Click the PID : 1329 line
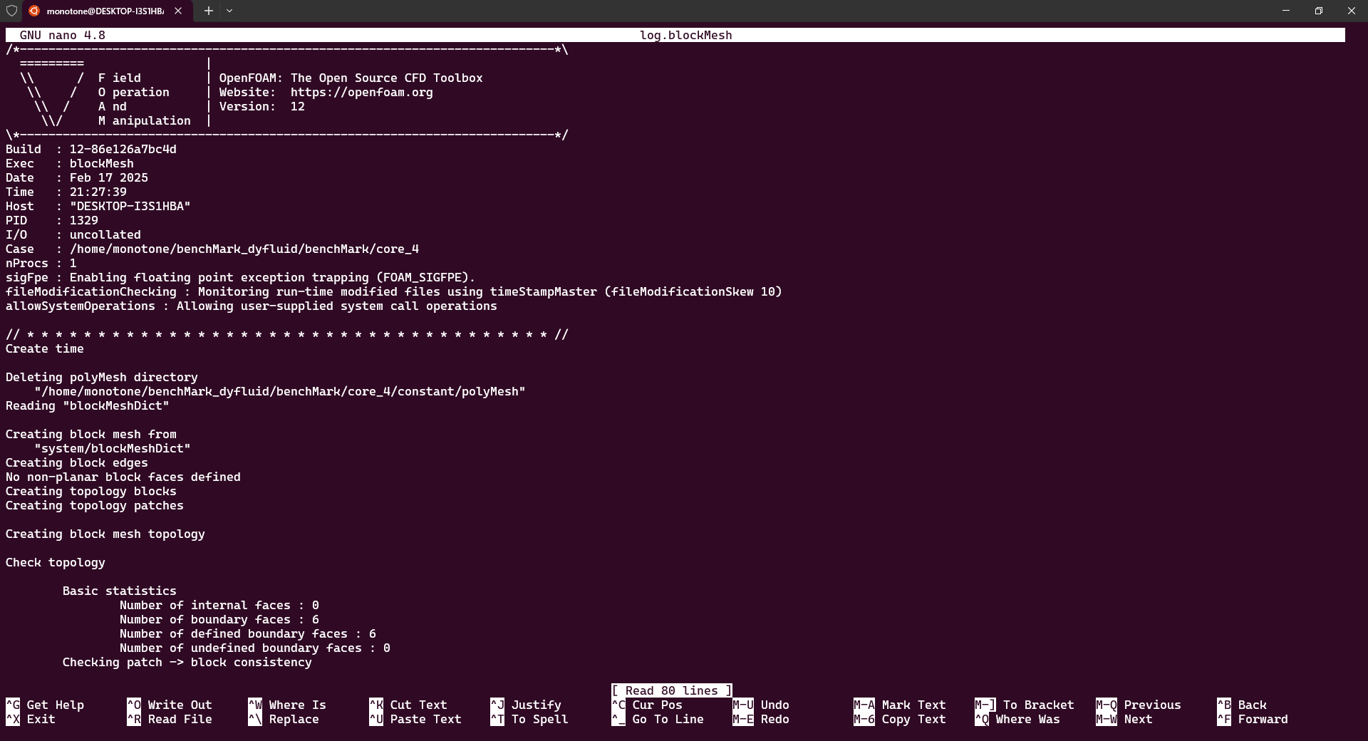 pyautogui.click(x=52, y=220)
